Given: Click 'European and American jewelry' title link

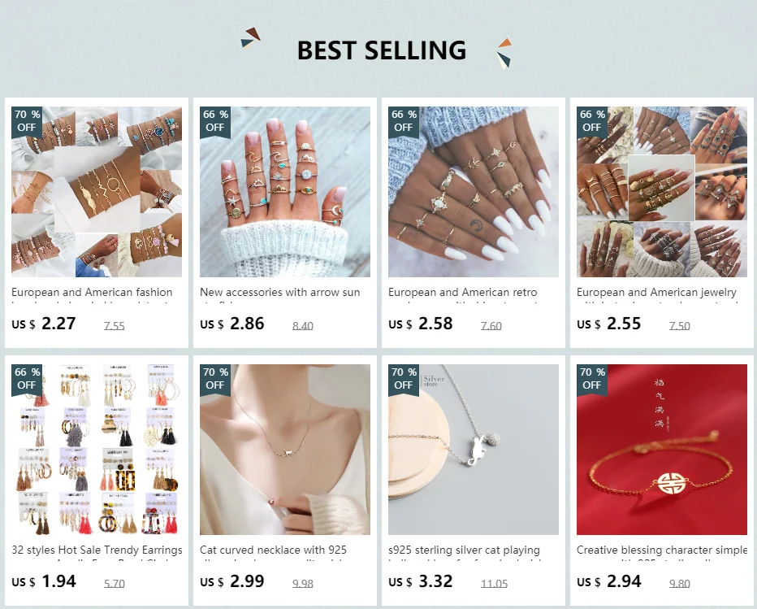Looking at the screenshot, I should [x=656, y=293].
